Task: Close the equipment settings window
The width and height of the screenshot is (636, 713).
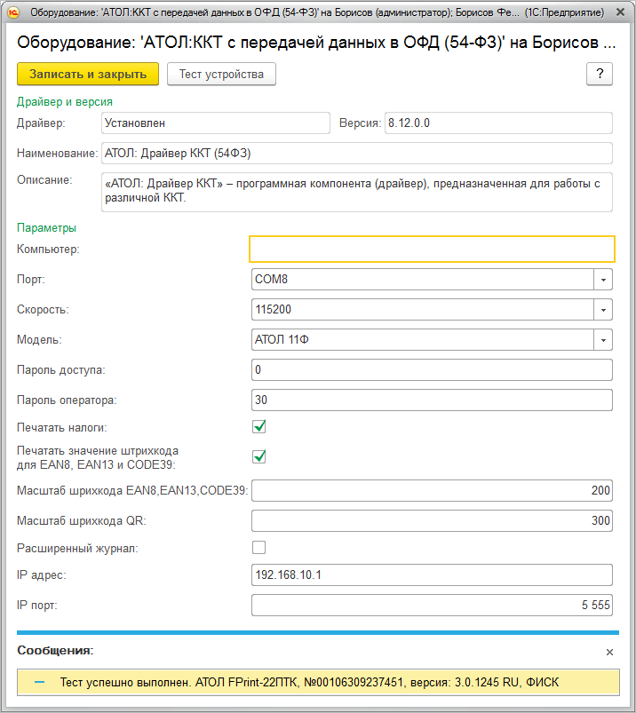Action: coord(620,12)
